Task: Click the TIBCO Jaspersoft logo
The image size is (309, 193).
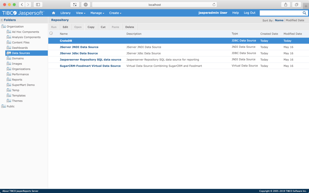Action: coord(23,13)
